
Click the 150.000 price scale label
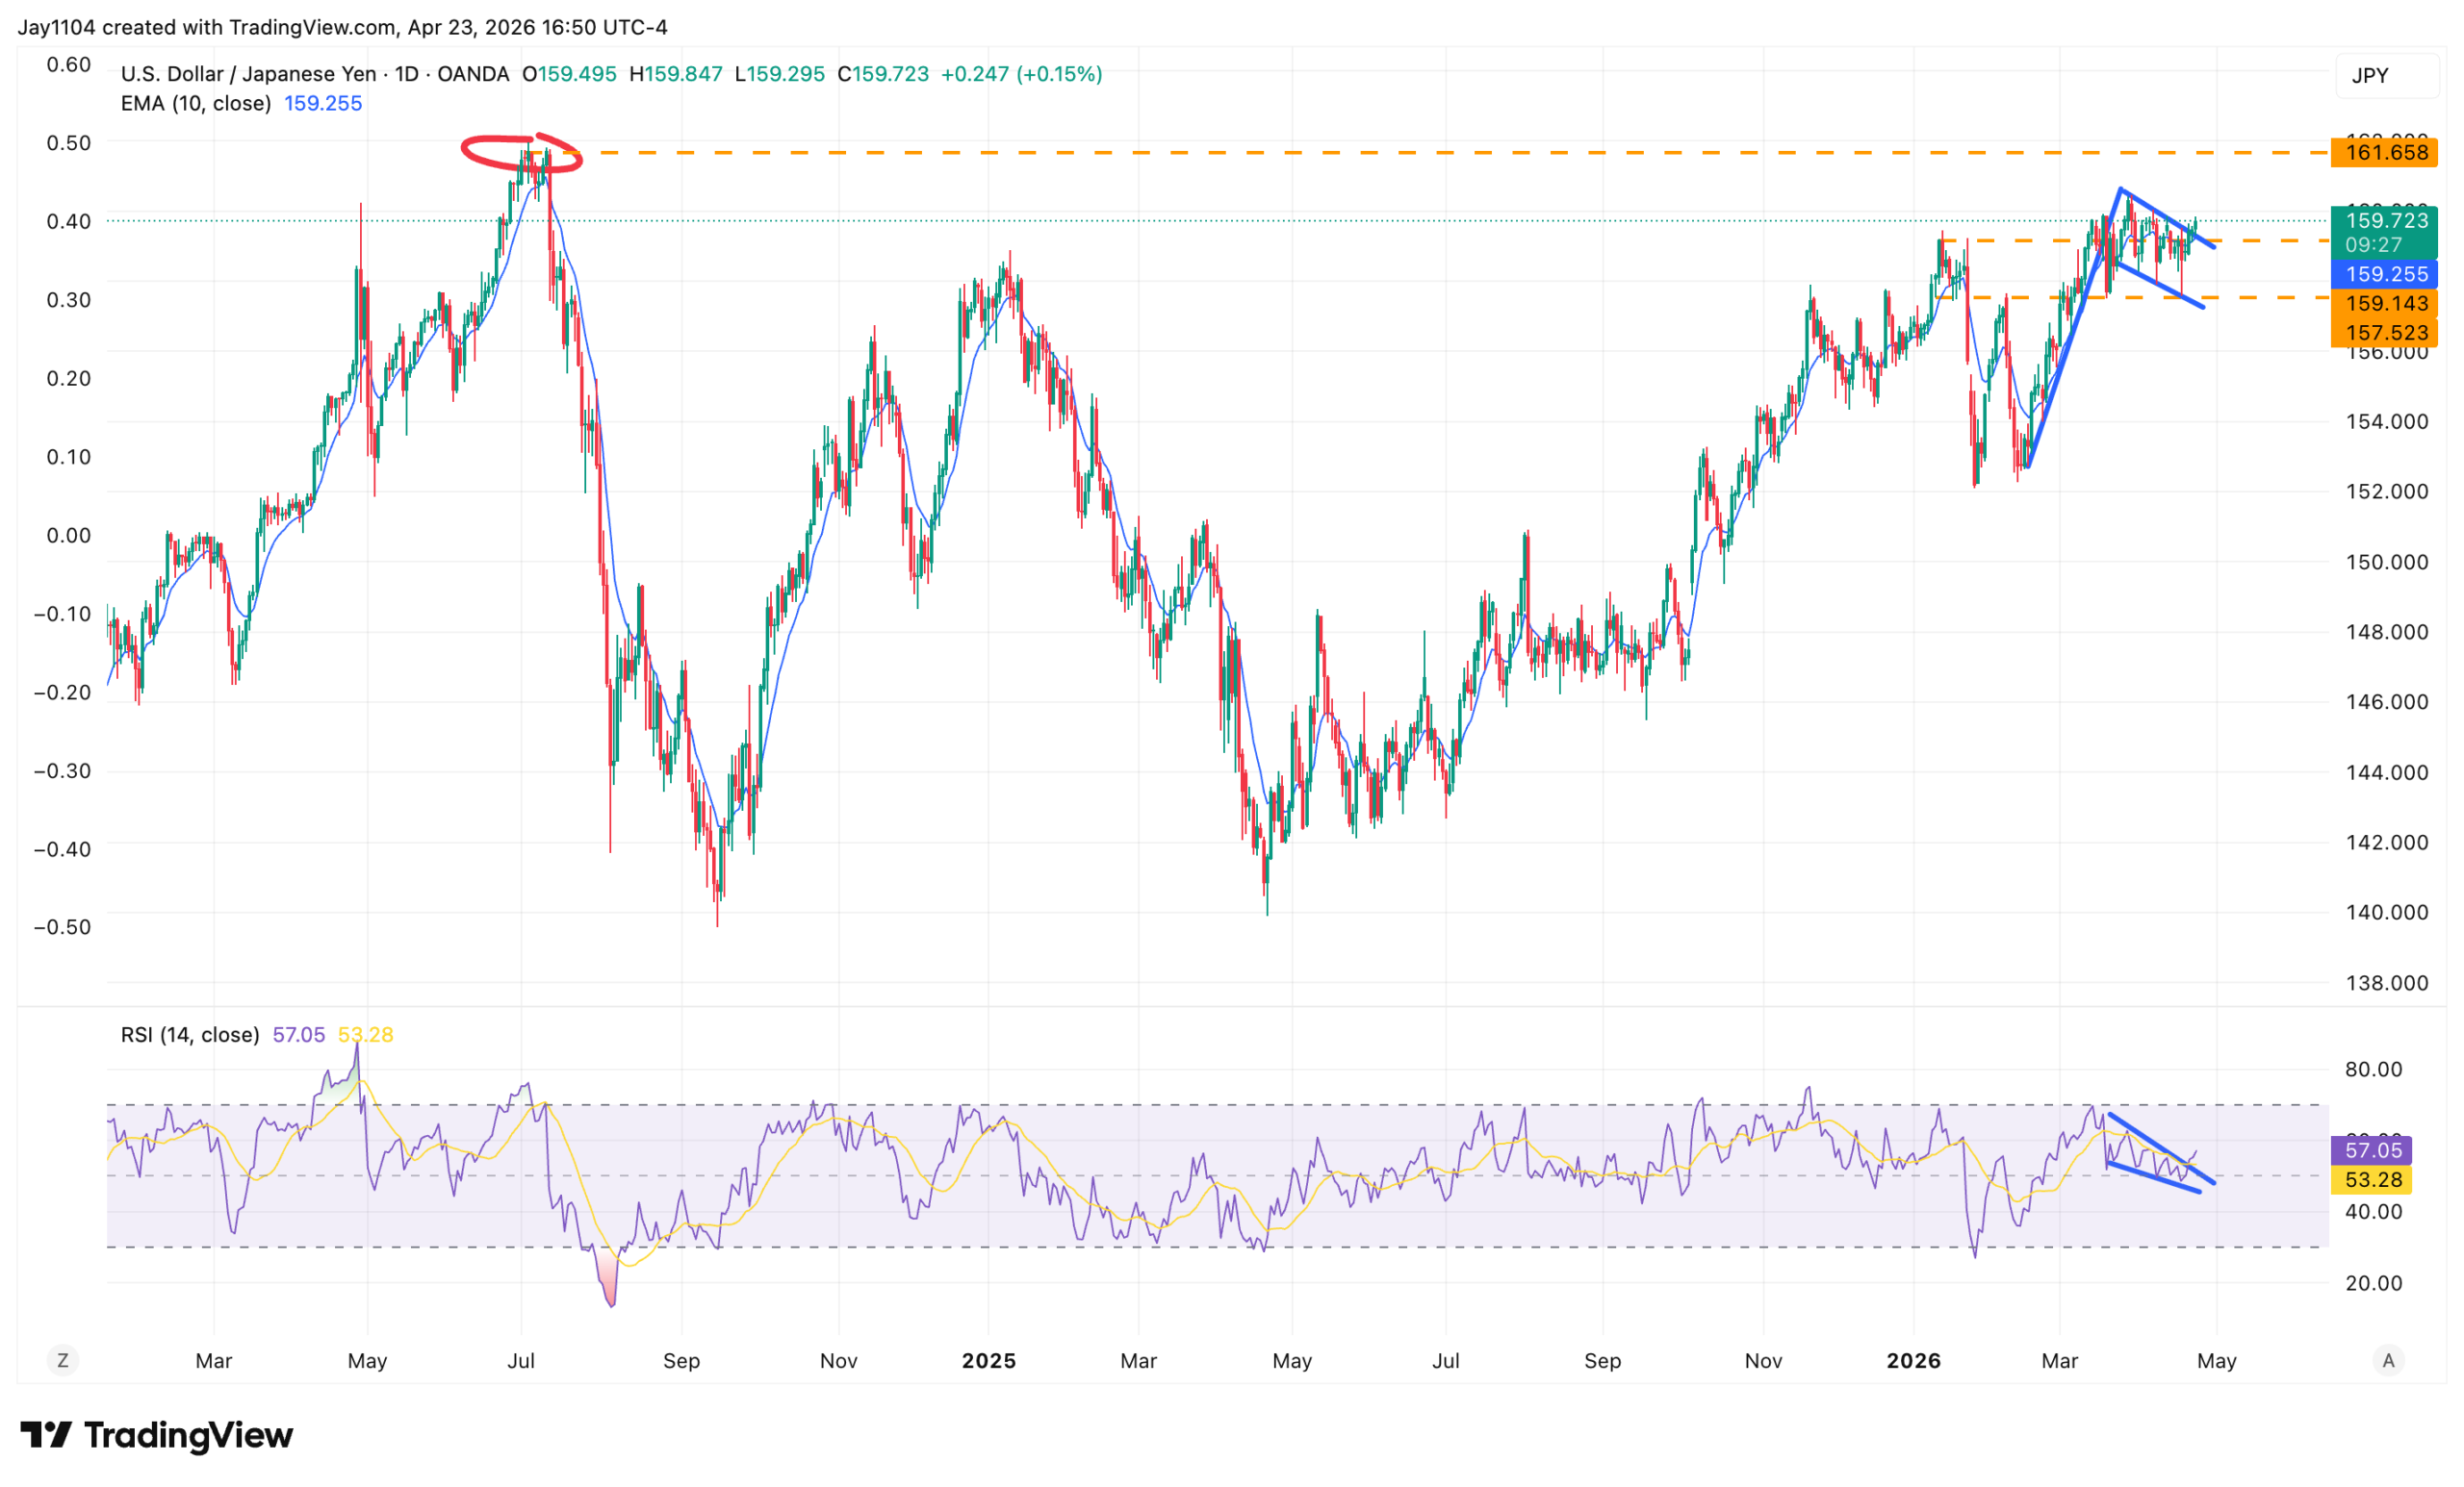2387,562
